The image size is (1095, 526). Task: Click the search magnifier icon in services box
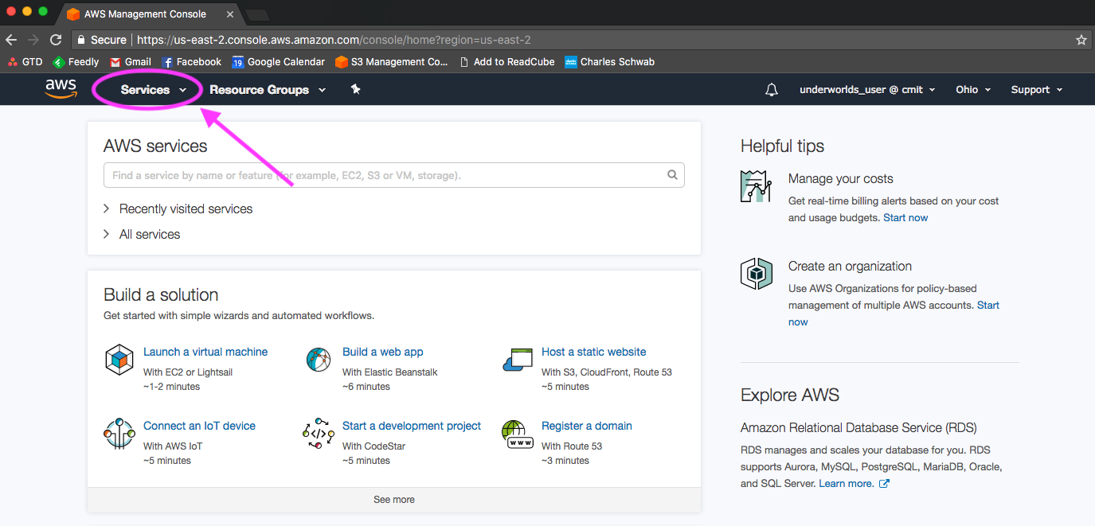673,175
